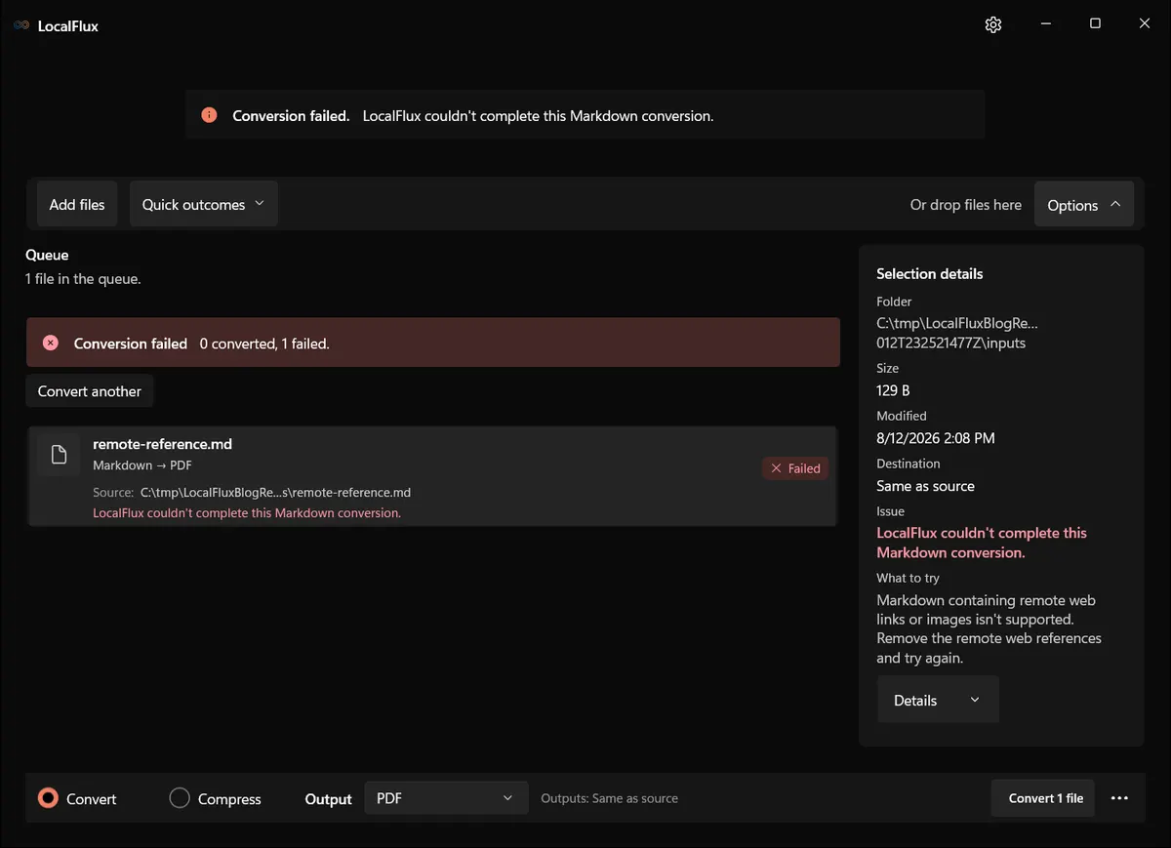Image resolution: width=1171 pixels, height=848 pixels.
Task: Open the PDF output format dropdown
Action: tap(446, 798)
